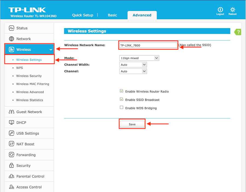Open Guest Network via its people icon
This screenshot has width=246, height=192.
pyautogui.click(x=11, y=112)
